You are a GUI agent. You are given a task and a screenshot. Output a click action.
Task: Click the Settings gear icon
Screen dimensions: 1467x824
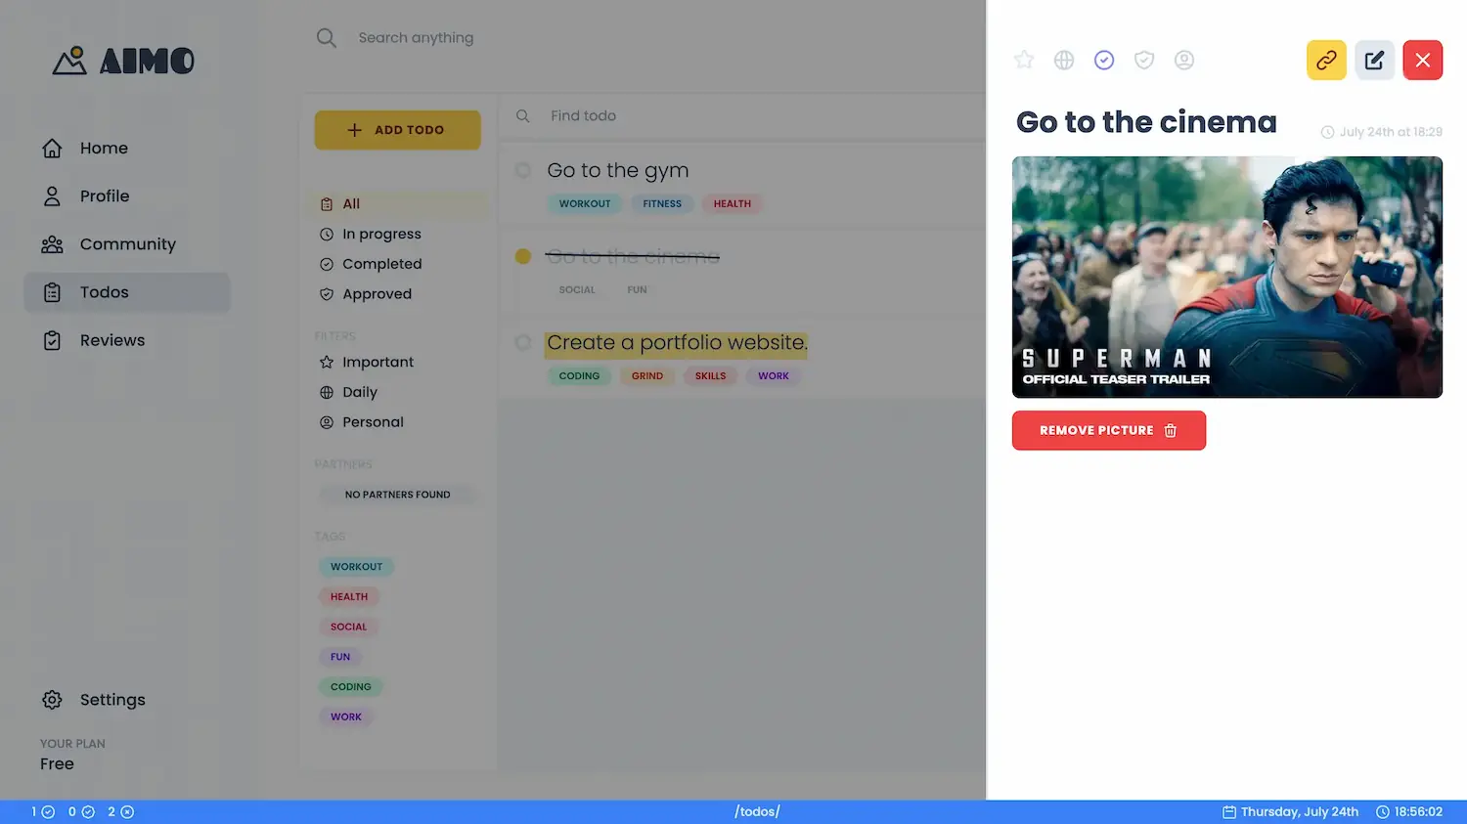53,700
